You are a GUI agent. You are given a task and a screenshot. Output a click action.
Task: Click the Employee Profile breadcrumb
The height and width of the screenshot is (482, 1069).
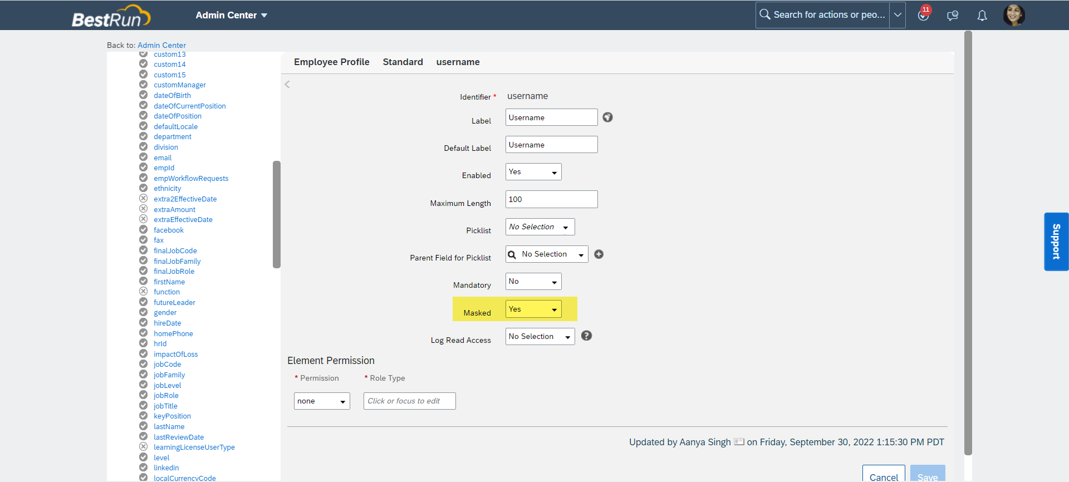[x=332, y=62]
